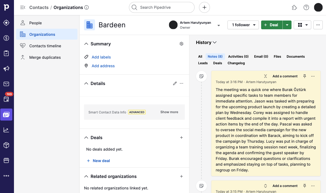This screenshot has width=326, height=193.
Task: Collapse the Summary section
Action: pyautogui.click(x=86, y=44)
